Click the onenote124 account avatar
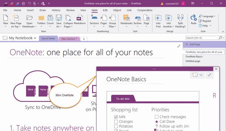This screenshot has height=131, width=226. (x=183, y=4)
